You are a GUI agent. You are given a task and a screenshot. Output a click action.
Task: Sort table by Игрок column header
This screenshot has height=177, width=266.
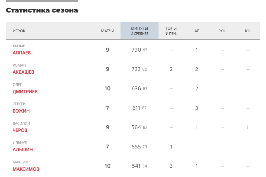click(19, 31)
